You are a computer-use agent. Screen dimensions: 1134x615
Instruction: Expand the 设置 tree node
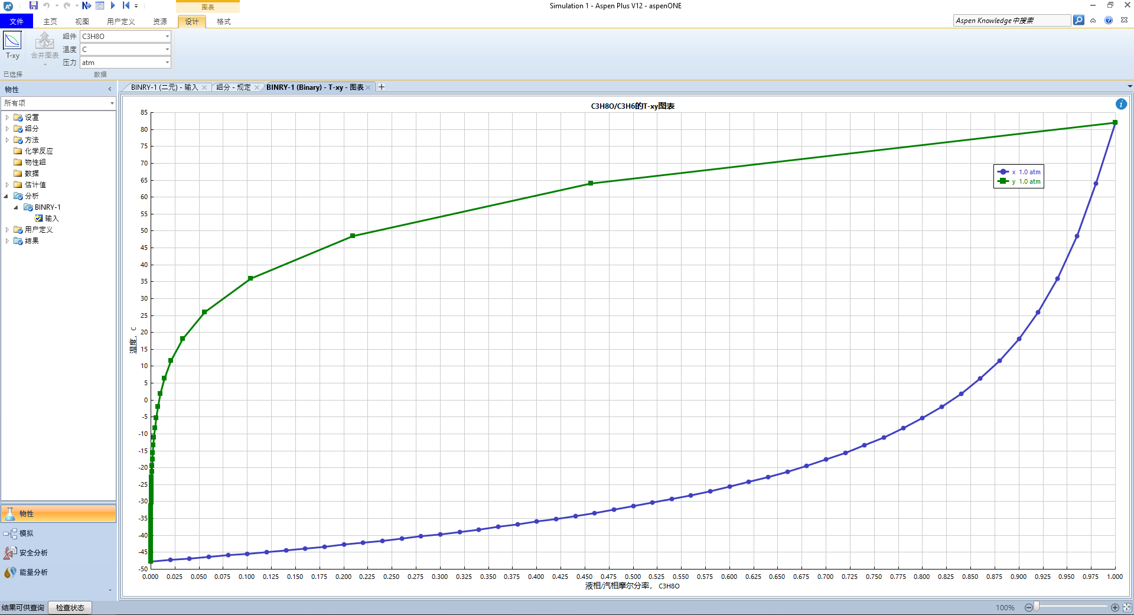pyautogui.click(x=7, y=118)
